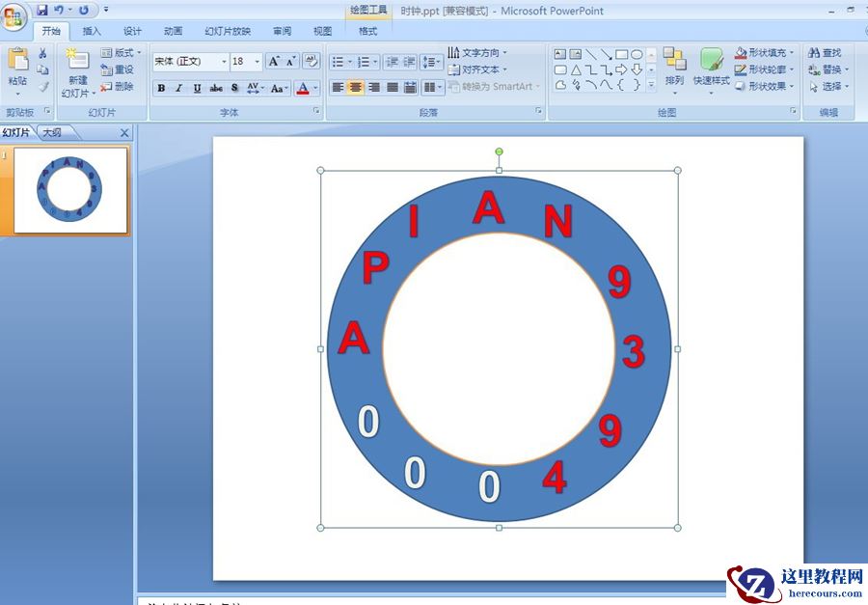Switch to the 插入 (Insert) tab
Image resolution: width=868 pixels, height=605 pixels.
[x=92, y=31]
